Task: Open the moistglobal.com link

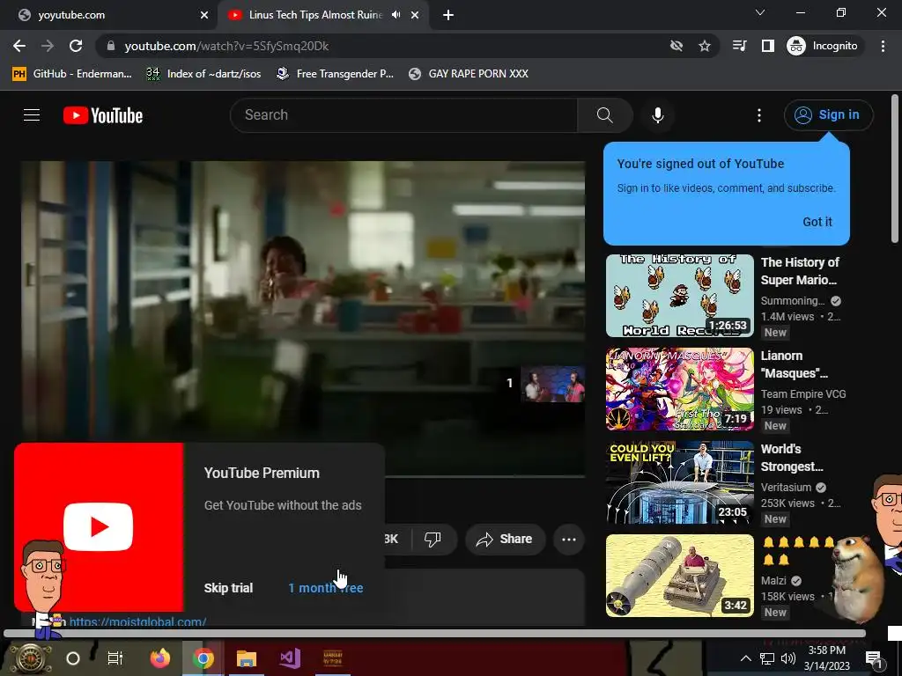Action: 137,622
